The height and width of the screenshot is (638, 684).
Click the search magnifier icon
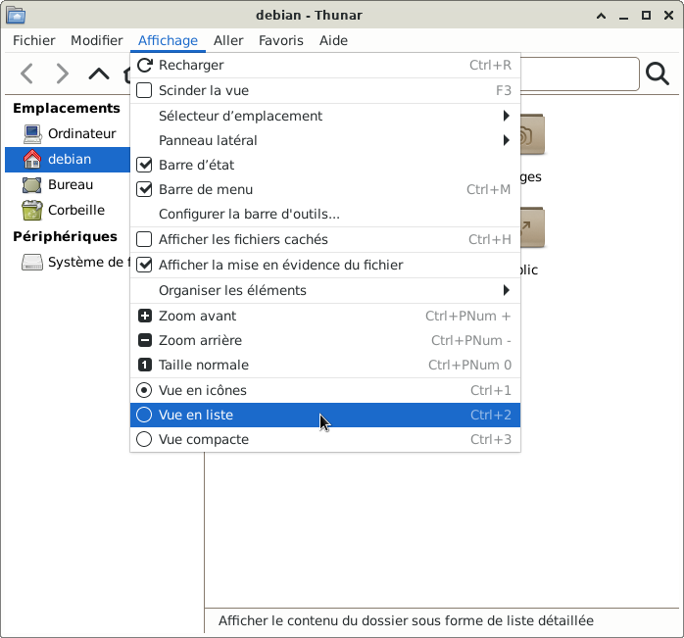point(658,74)
